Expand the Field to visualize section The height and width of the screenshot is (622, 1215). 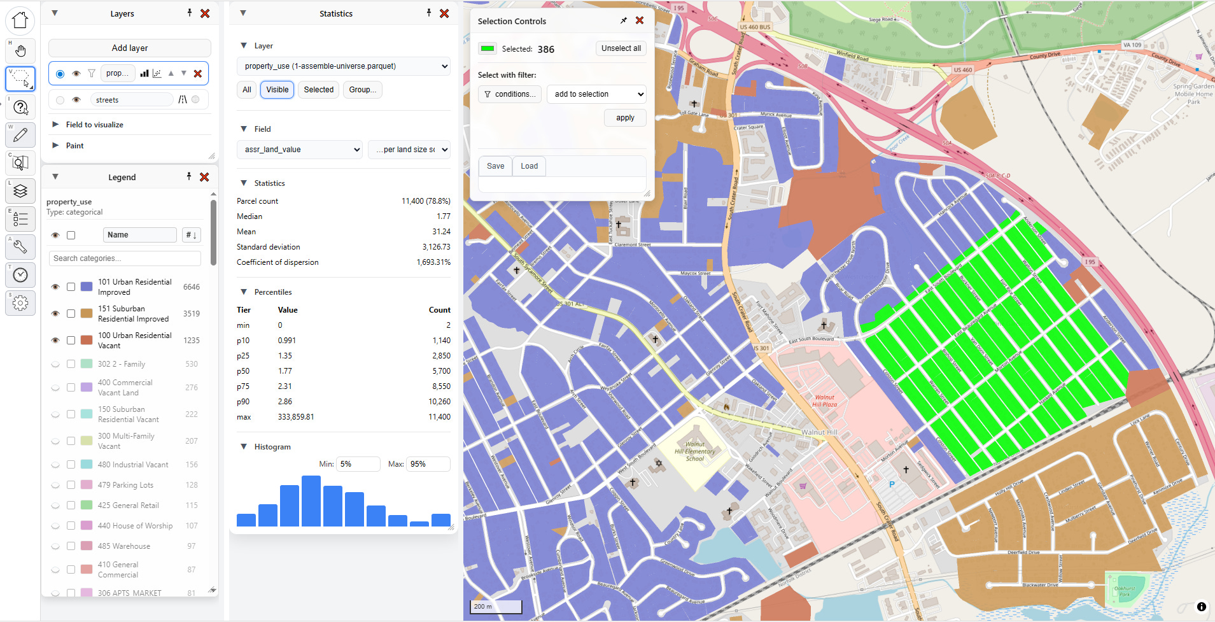(94, 125)
